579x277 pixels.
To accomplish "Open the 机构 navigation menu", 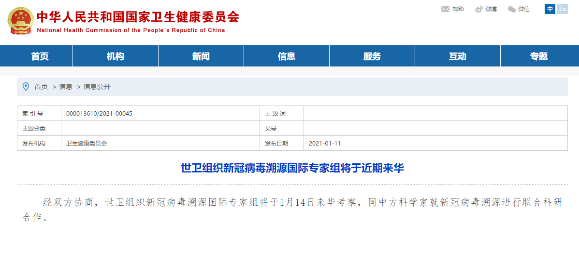I will pos(116,56).
